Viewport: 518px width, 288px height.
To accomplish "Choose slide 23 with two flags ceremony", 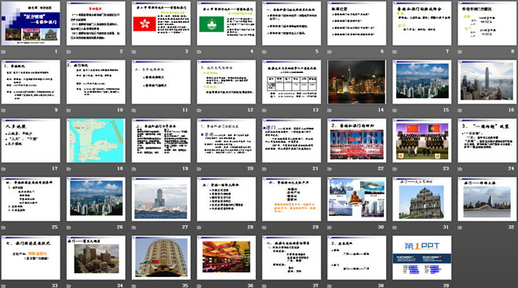I will pos(422,140).
